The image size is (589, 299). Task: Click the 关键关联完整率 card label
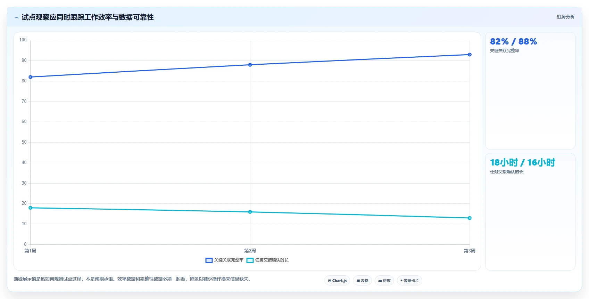click(x=505, y=51)
